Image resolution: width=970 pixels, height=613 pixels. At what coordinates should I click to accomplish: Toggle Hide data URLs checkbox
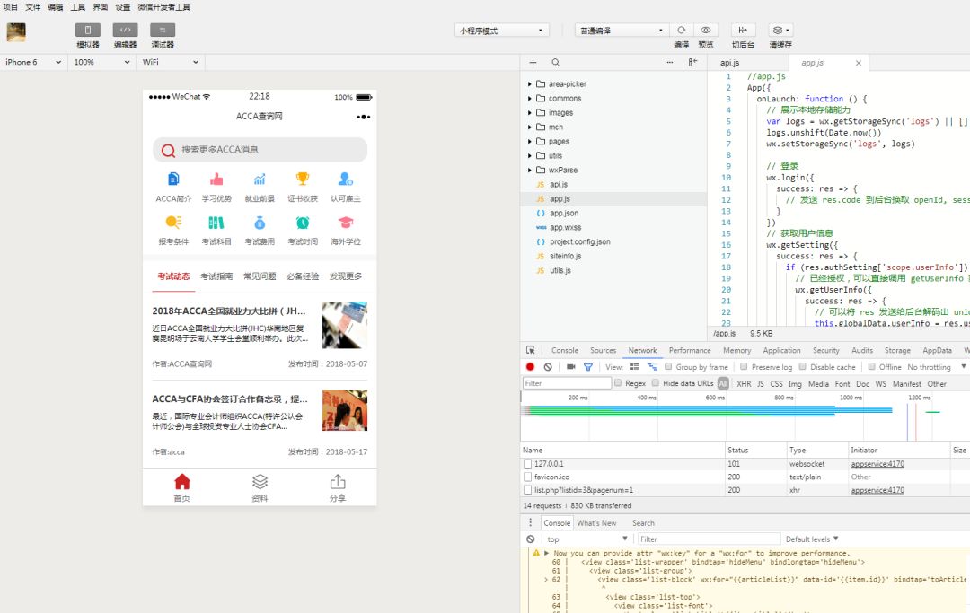pos(655,383)
